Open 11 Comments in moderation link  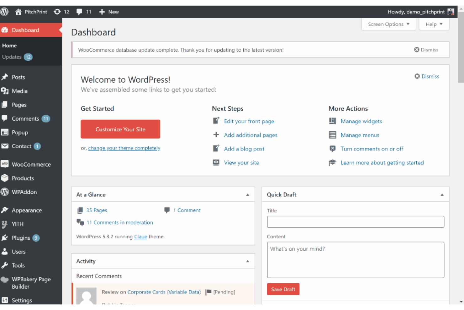(120, 222)
